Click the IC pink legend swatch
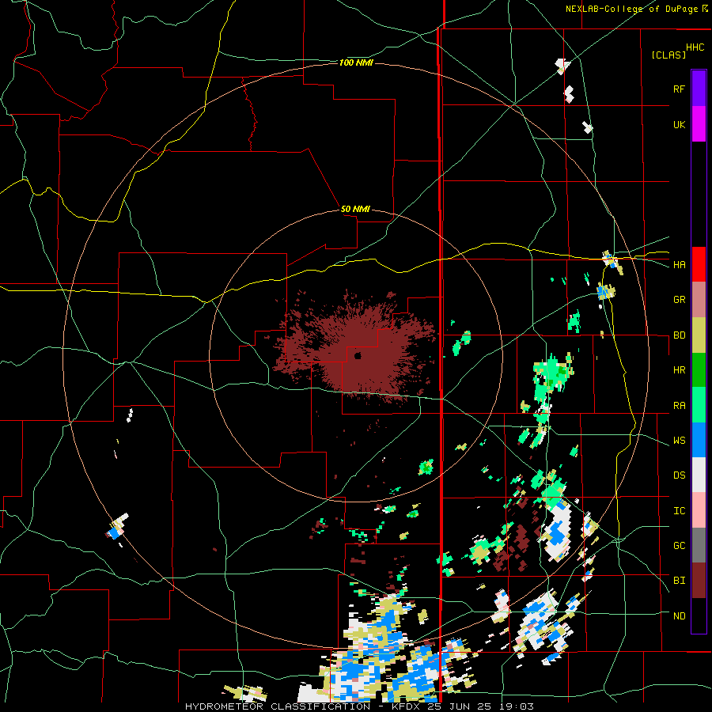Viewport: 712px width, 712px height. [x=699, y=510]
